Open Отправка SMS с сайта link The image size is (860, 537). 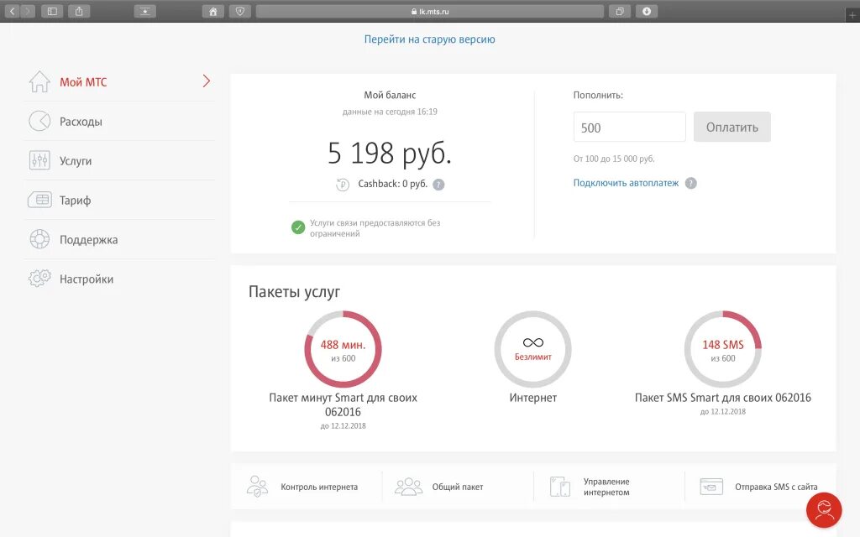pos(776,487)
